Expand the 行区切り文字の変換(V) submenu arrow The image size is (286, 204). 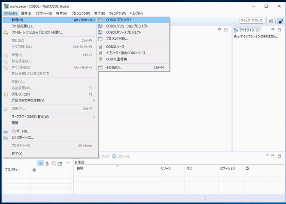94,100
